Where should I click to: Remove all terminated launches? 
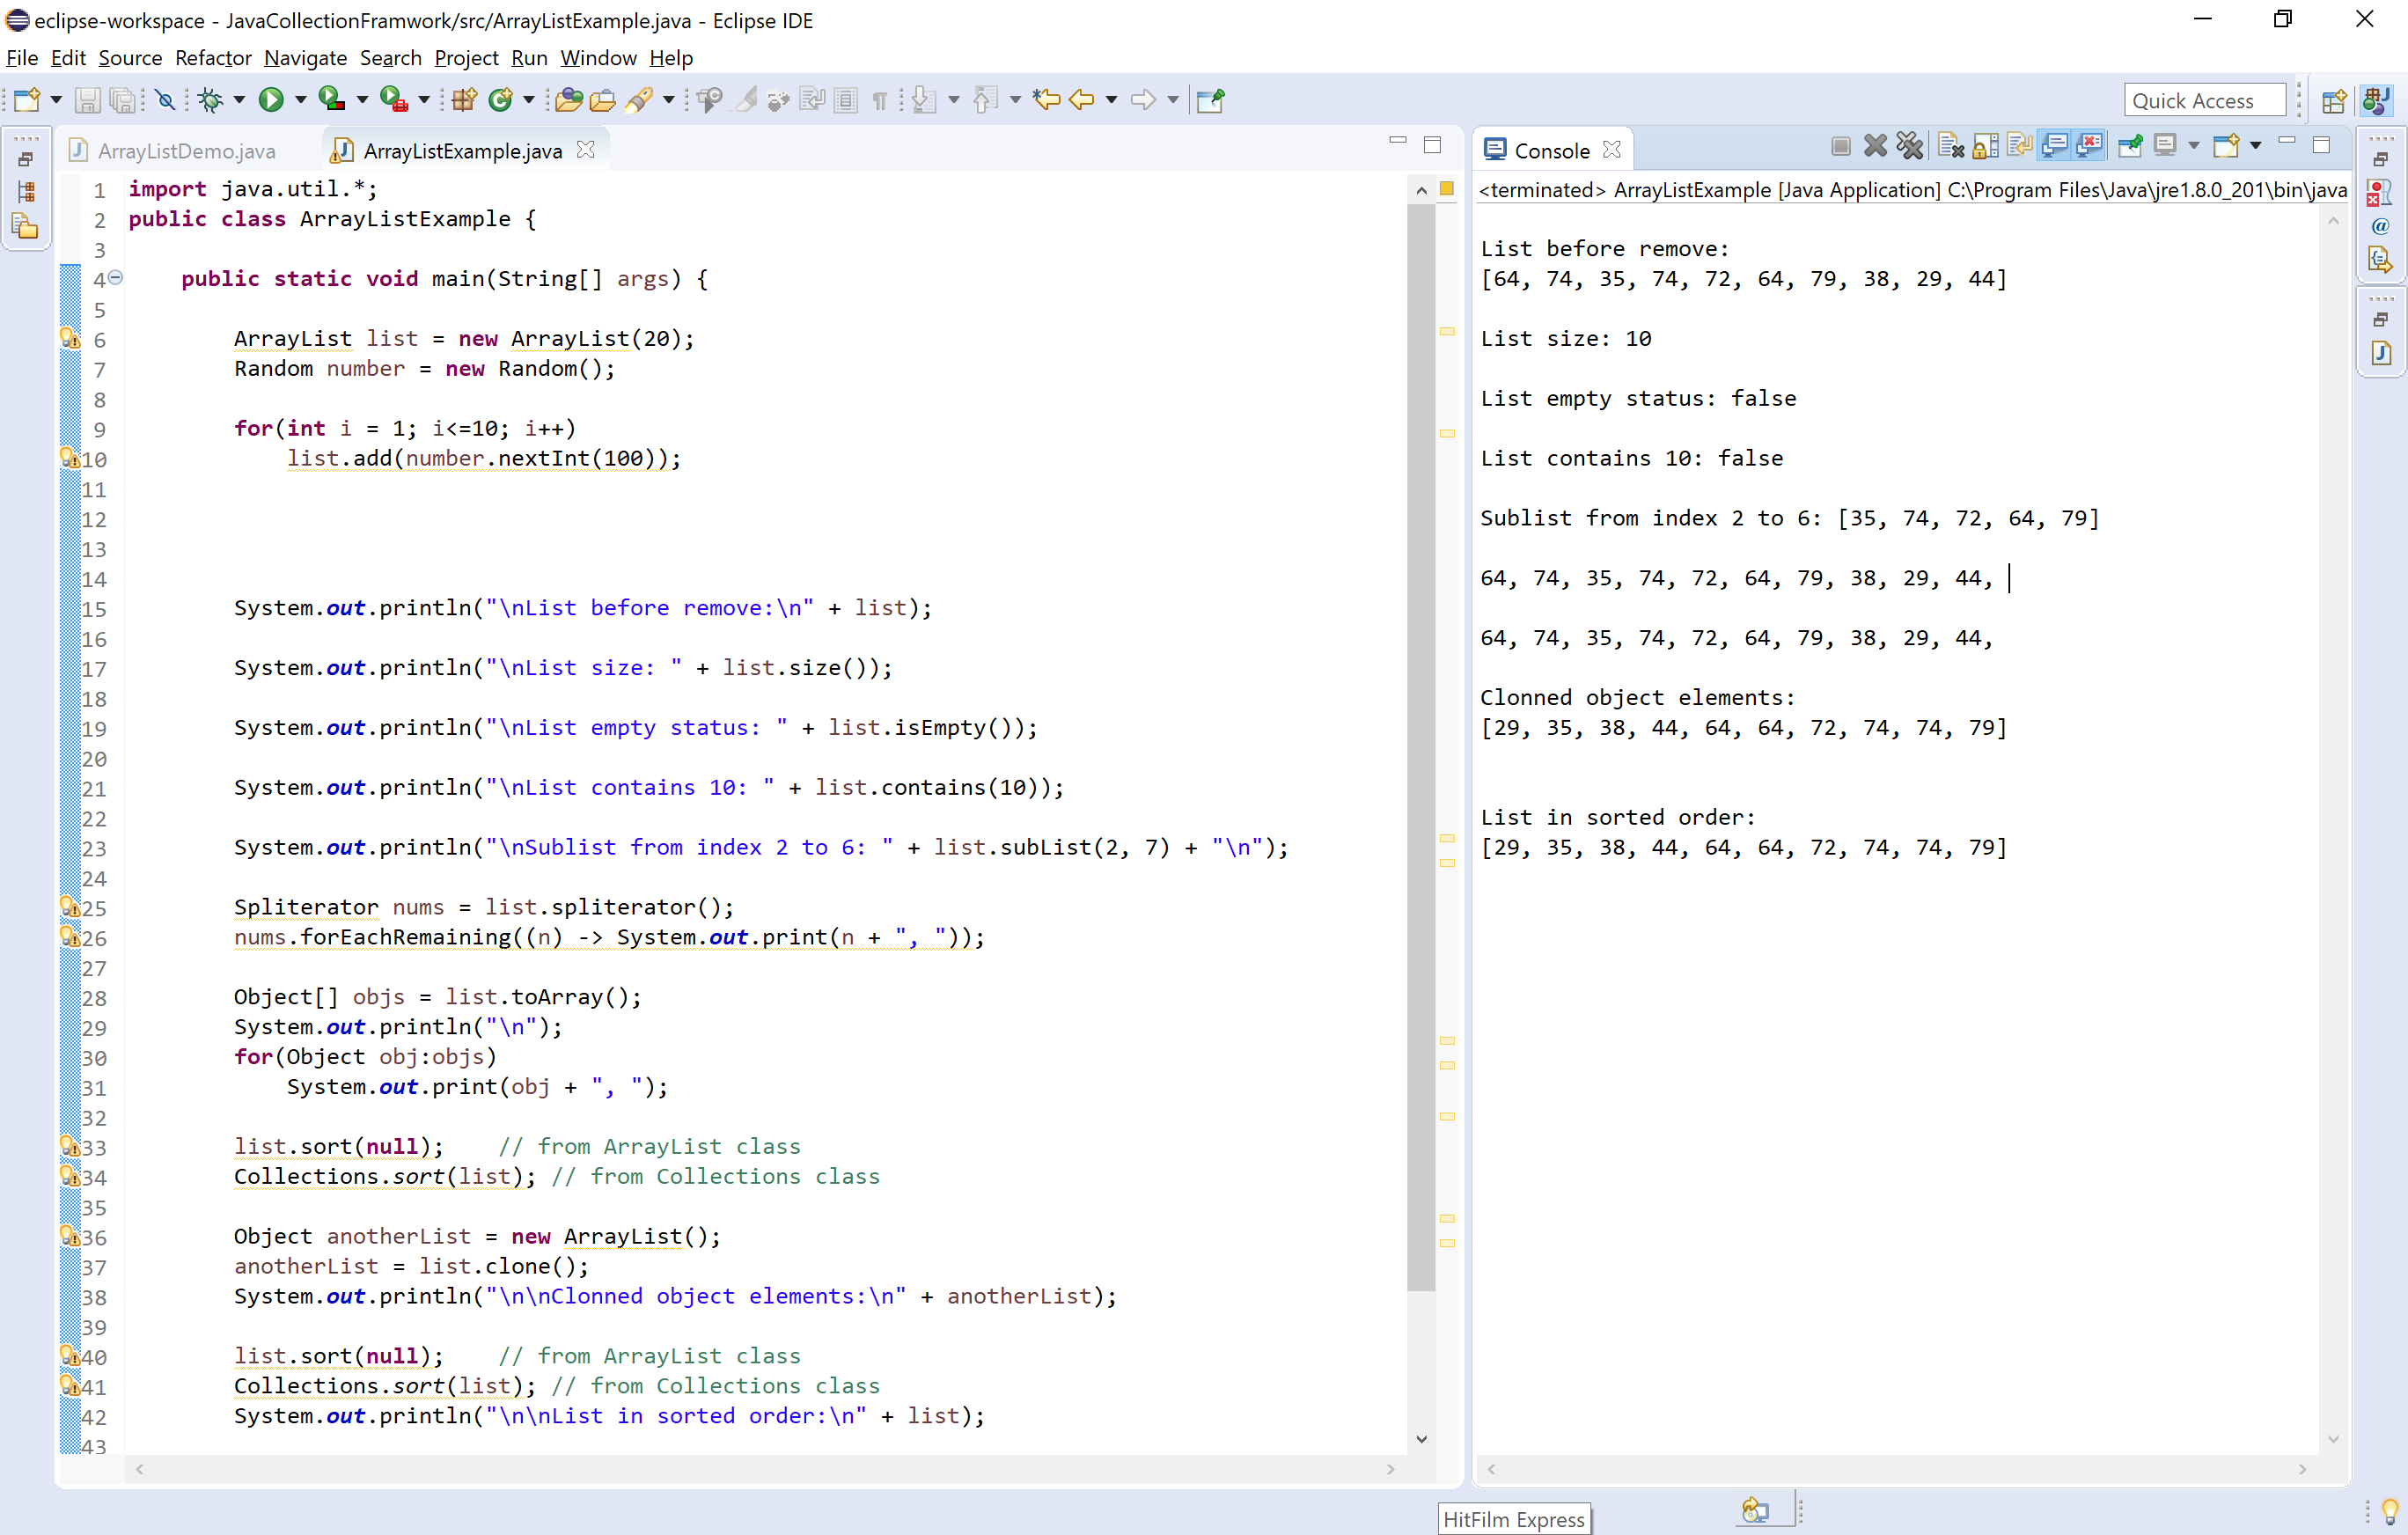coord(1910,146)
